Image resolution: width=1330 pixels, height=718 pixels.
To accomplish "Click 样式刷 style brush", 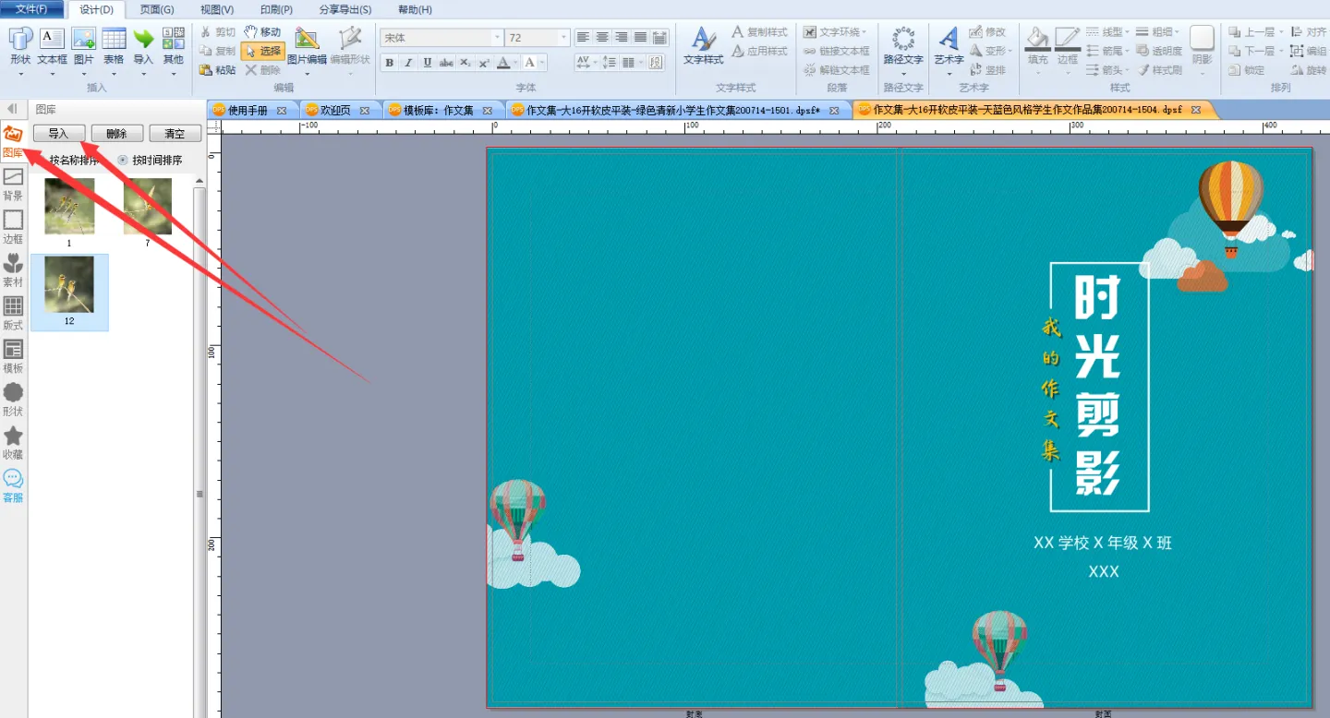I will pos(1159,70).
